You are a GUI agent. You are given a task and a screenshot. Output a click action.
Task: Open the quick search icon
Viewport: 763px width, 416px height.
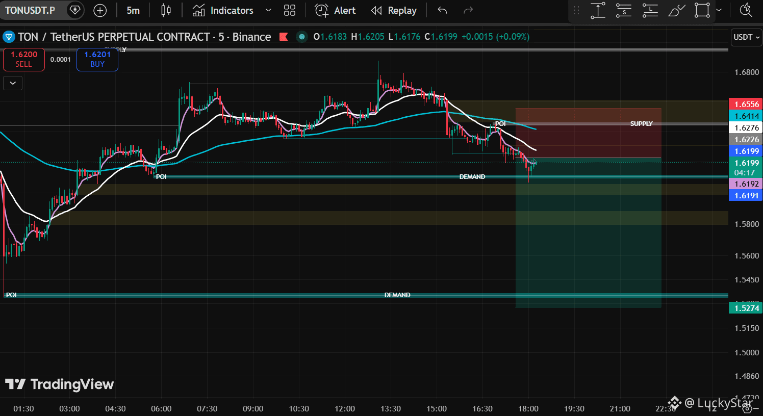pos(746,10)
